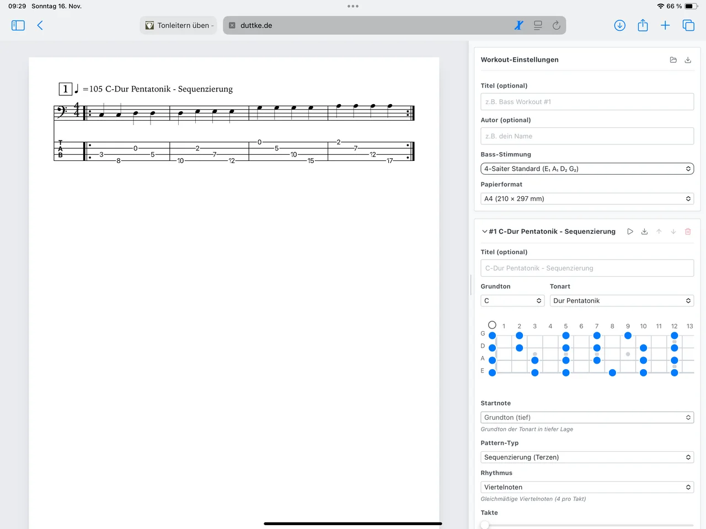
Task: Adjust the Takte slider handle
Action: point(485,525)
